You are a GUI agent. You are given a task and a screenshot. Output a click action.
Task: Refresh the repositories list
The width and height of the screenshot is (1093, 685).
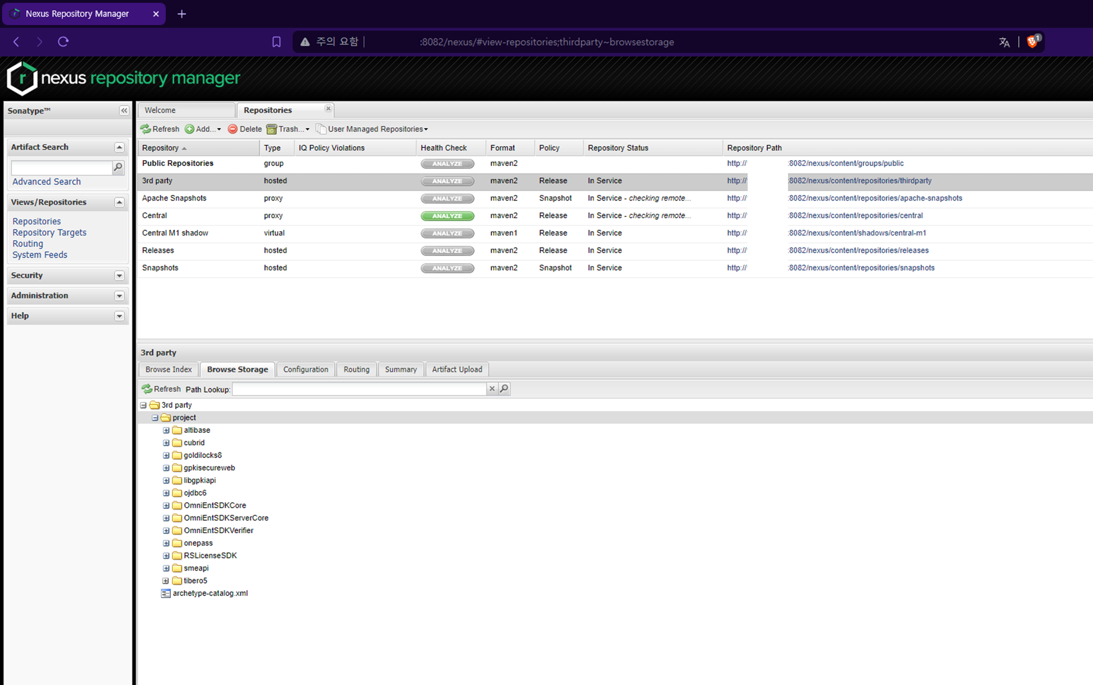[160, 129]
